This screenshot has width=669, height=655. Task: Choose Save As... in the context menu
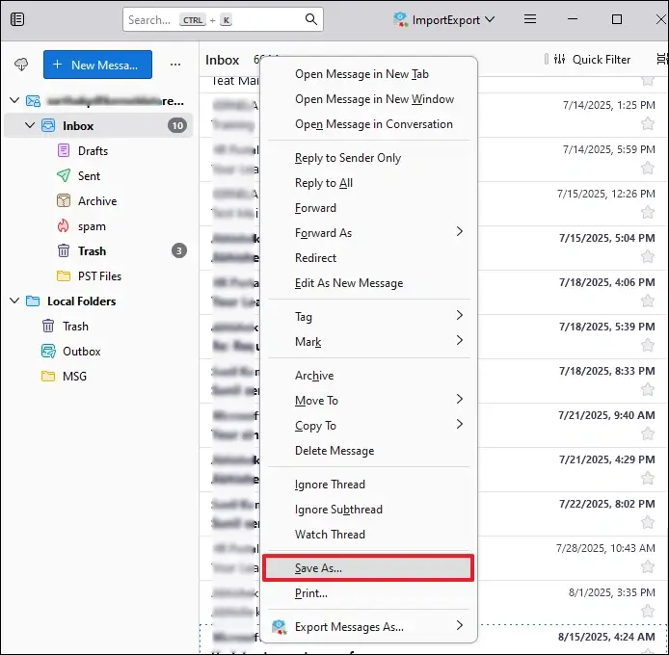368,568
